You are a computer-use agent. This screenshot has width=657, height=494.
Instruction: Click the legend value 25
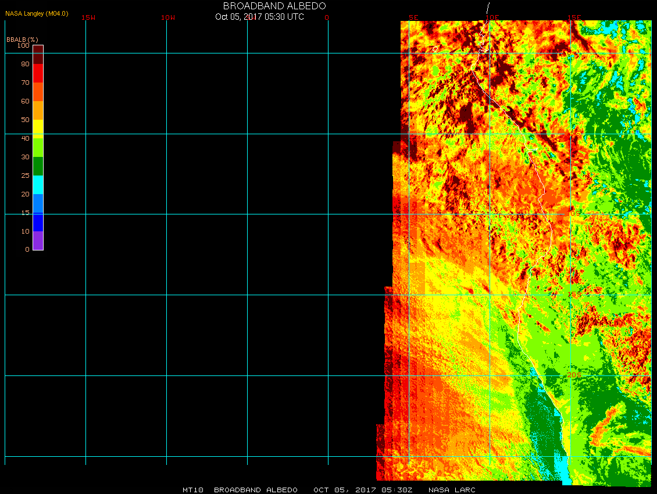(26, 176)
